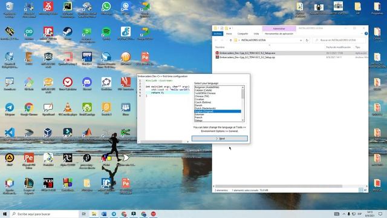Open the Discord desktop icon

point(87,84)
